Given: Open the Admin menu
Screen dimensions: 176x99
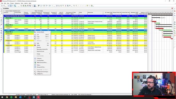Looking at the screenshot, I should [26, 3].
